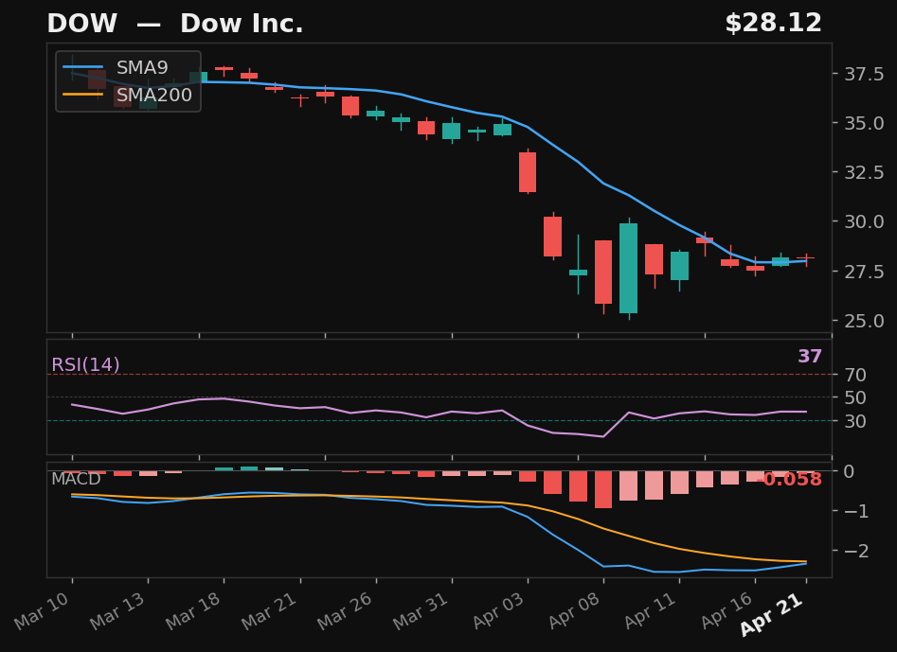The width and height of the screenshot is (897, 652).
Task: Click the DOW — Dow Inc. chart title
Action: [x=175, y=24]
